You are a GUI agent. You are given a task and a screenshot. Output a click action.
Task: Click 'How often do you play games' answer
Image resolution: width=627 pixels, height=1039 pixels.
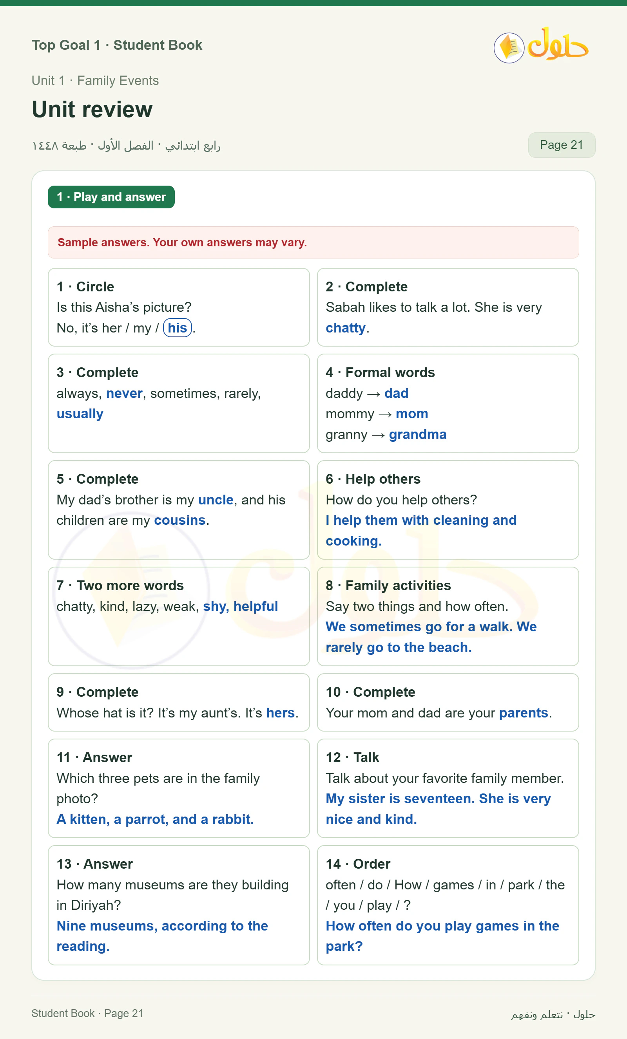tap(442, 936)
